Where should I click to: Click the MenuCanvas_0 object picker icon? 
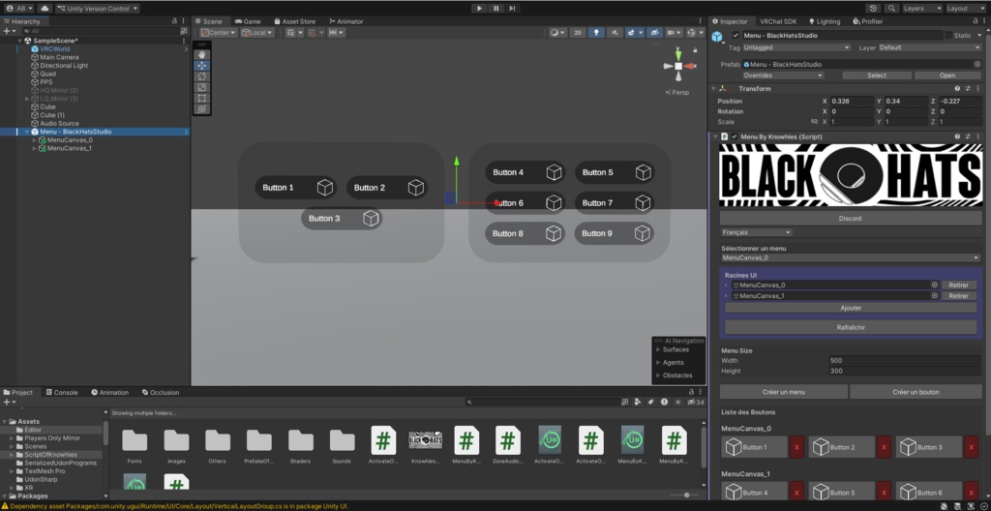tap(934, 285)
